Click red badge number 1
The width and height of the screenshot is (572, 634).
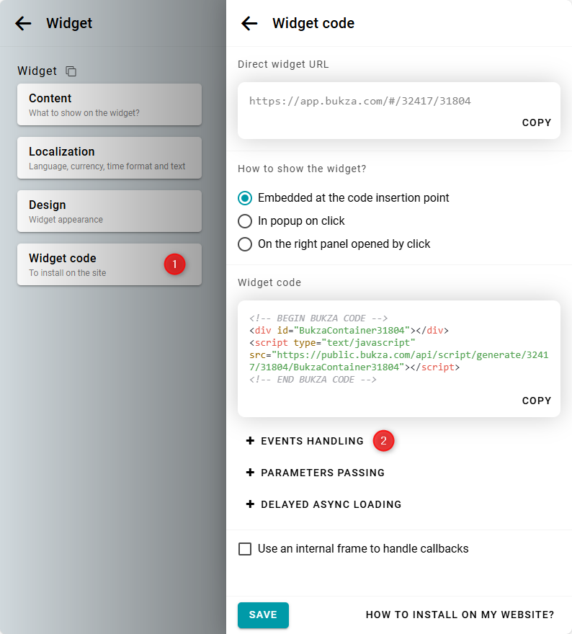point(174,264)
